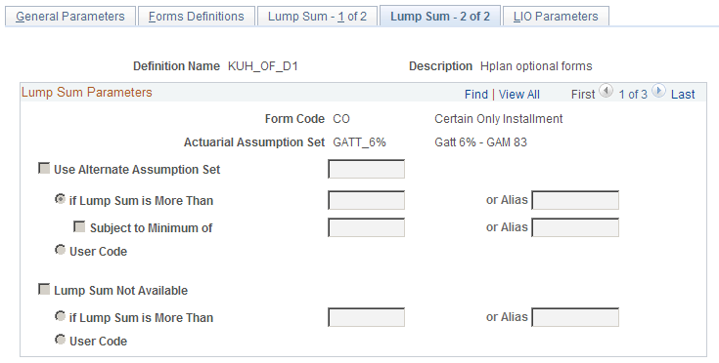Click the '1 of 3' row counter
The width and height of the screenshot is (719, 363).
(633, 95)
